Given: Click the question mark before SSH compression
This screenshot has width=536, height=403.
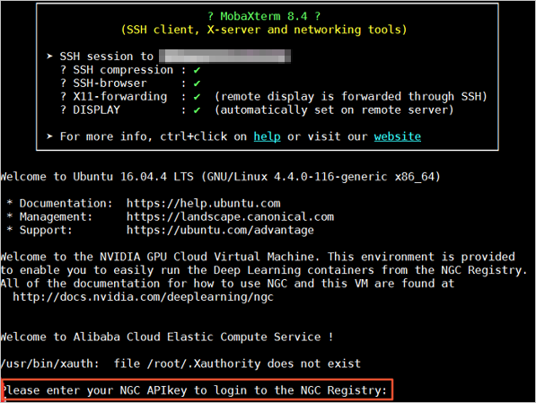Looking at the screenshot, I should coord(63,70).
